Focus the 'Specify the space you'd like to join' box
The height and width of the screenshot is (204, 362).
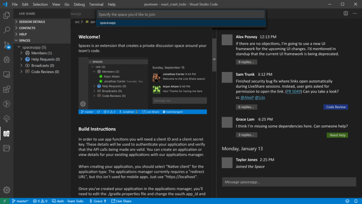coord(181,14)
